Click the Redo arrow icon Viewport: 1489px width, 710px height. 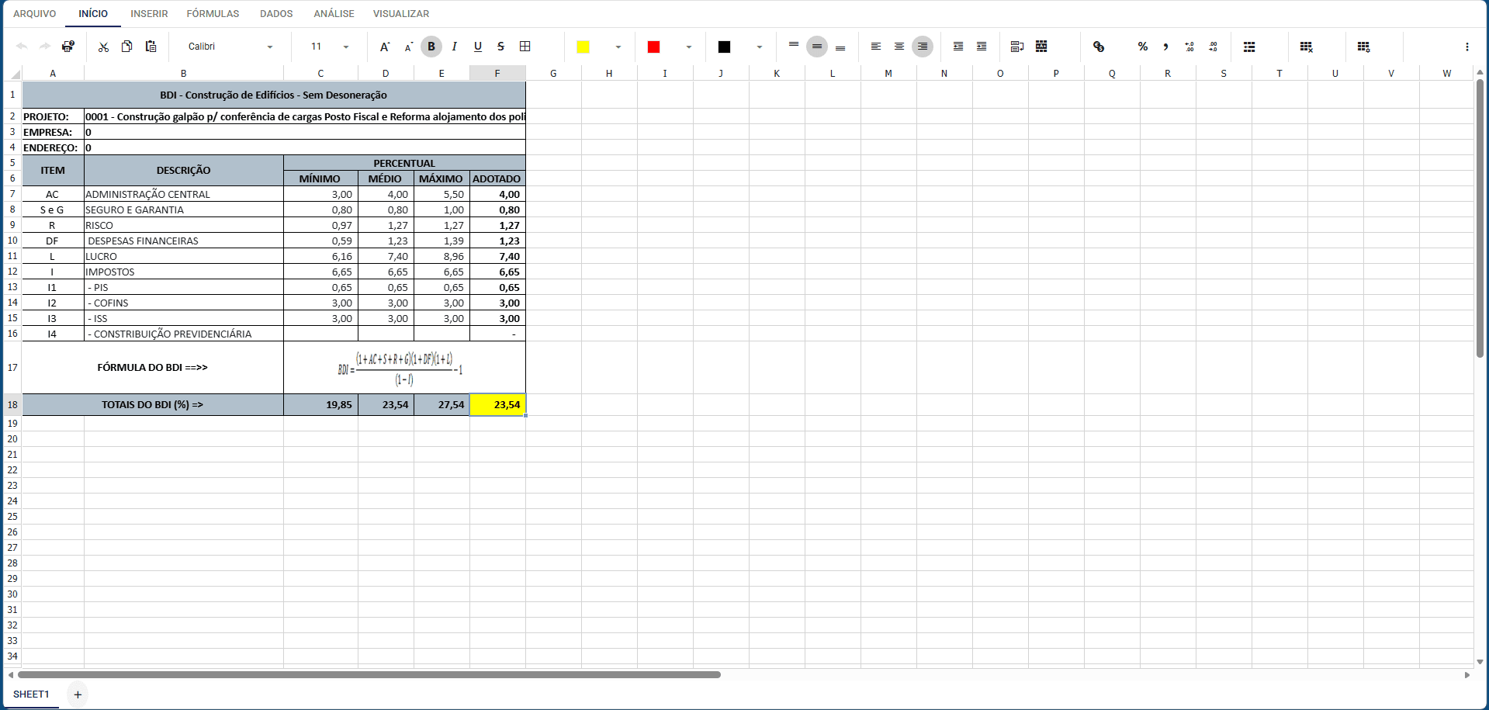[45, 47]
